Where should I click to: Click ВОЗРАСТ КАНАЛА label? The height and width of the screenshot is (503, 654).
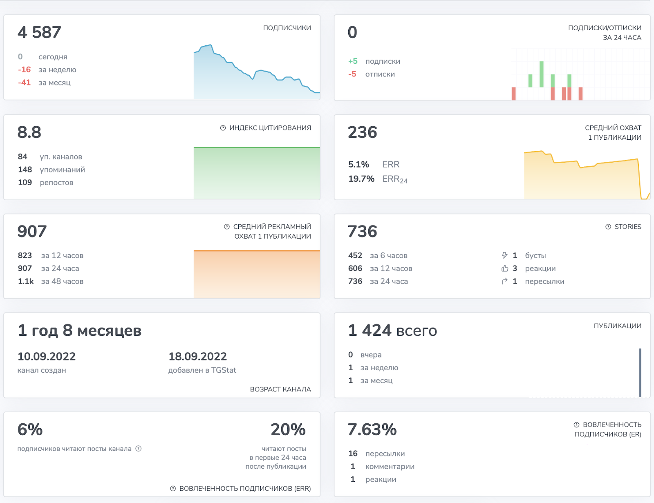(x=280, y=389)
